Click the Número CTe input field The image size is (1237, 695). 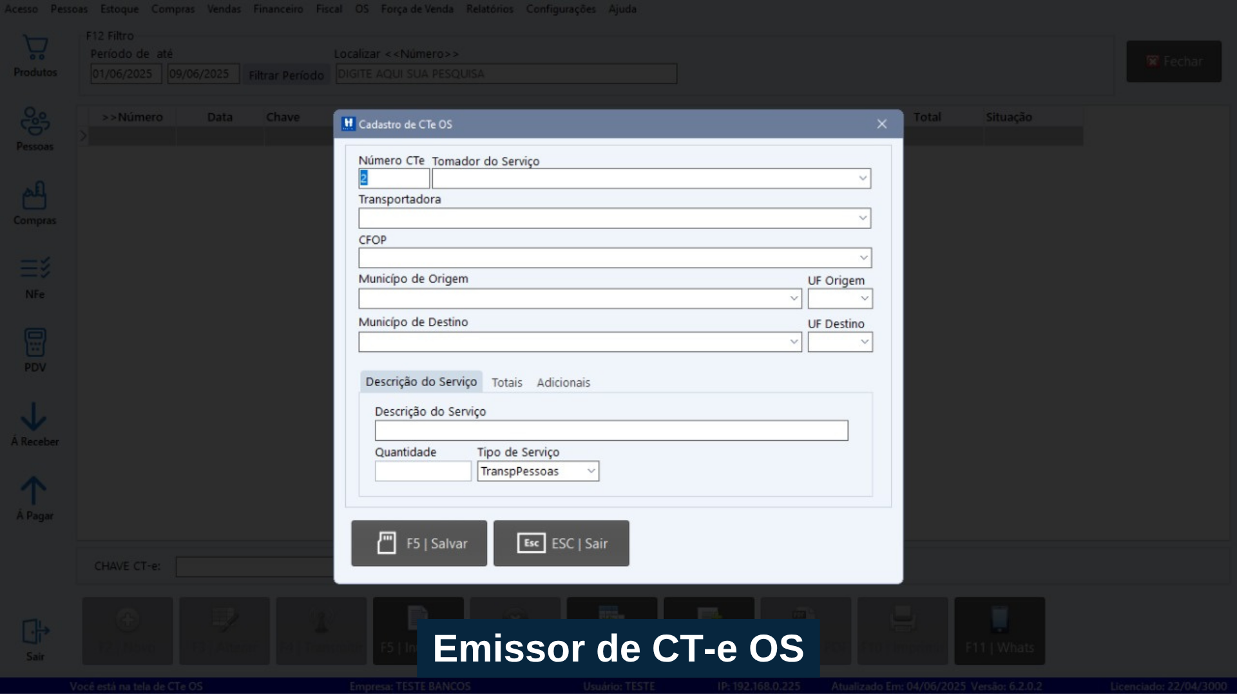(394, 178)
